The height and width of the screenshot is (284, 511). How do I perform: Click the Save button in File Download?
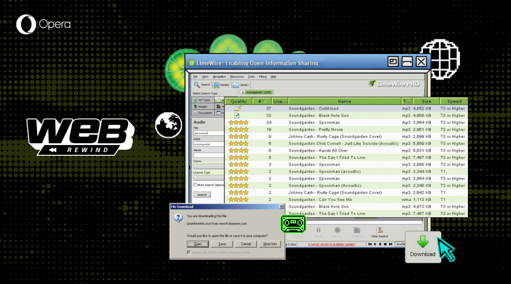222,244
